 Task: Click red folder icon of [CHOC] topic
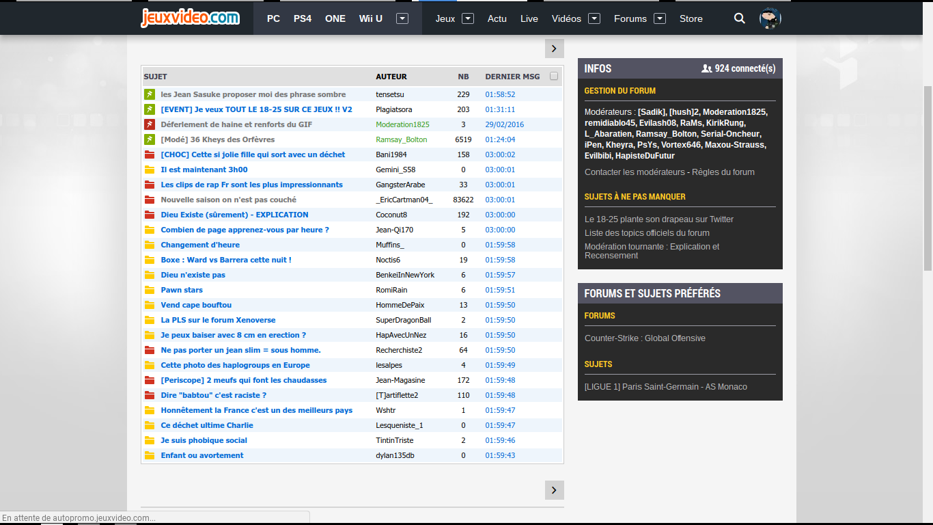[x=150, y=154]
